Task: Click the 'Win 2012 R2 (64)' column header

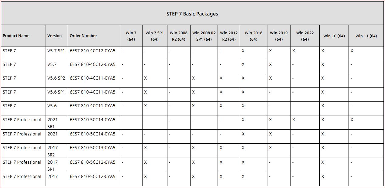Action: coord(229,36)
